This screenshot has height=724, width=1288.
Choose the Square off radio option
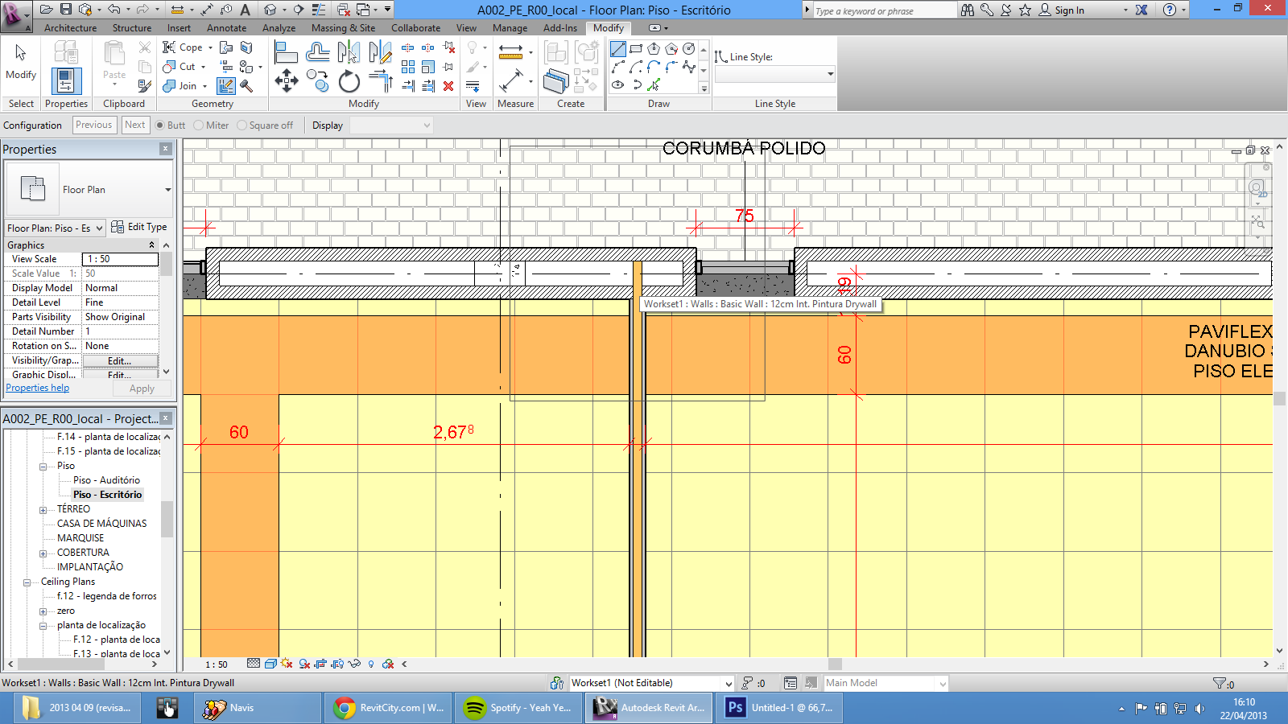tap(242, 125)
